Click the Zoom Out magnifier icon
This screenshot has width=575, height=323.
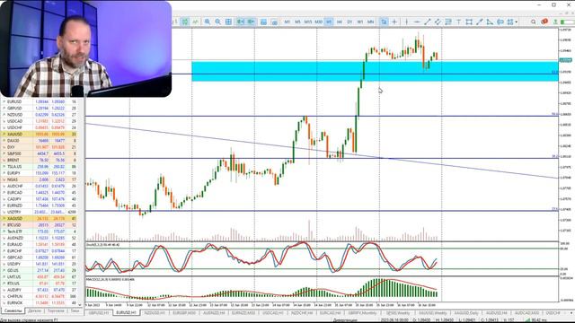[217, 22]
